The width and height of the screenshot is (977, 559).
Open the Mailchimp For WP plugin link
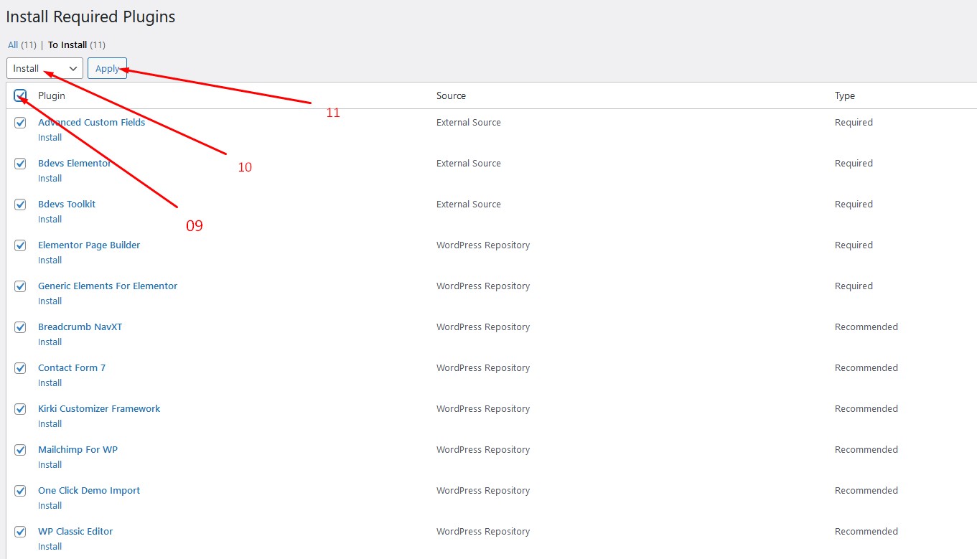(x=78, y=449)
